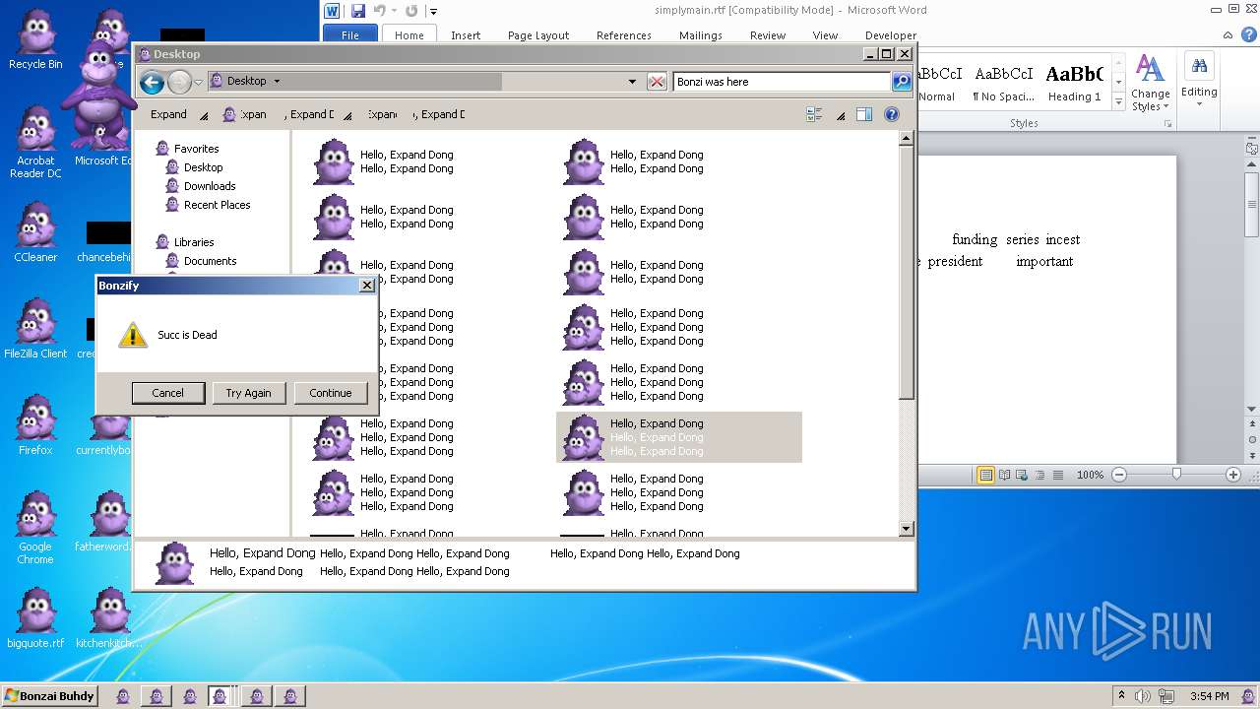Click the Explorer search field with Bonzi was here

782,82
